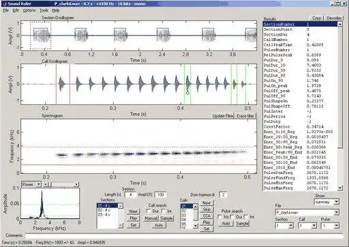Enable the Call search Dur checkbox
The width and height of the screenshot is (349, 247).
point(149,212)
